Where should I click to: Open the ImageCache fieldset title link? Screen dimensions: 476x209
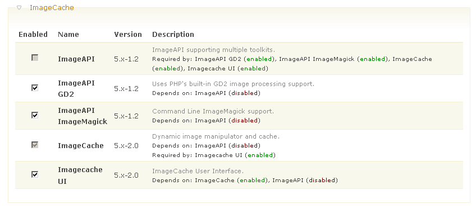52,8
